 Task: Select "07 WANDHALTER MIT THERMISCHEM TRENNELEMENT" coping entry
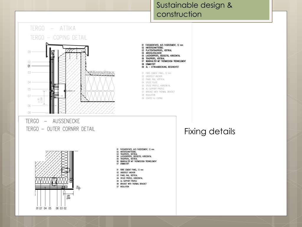coord(164,61)
